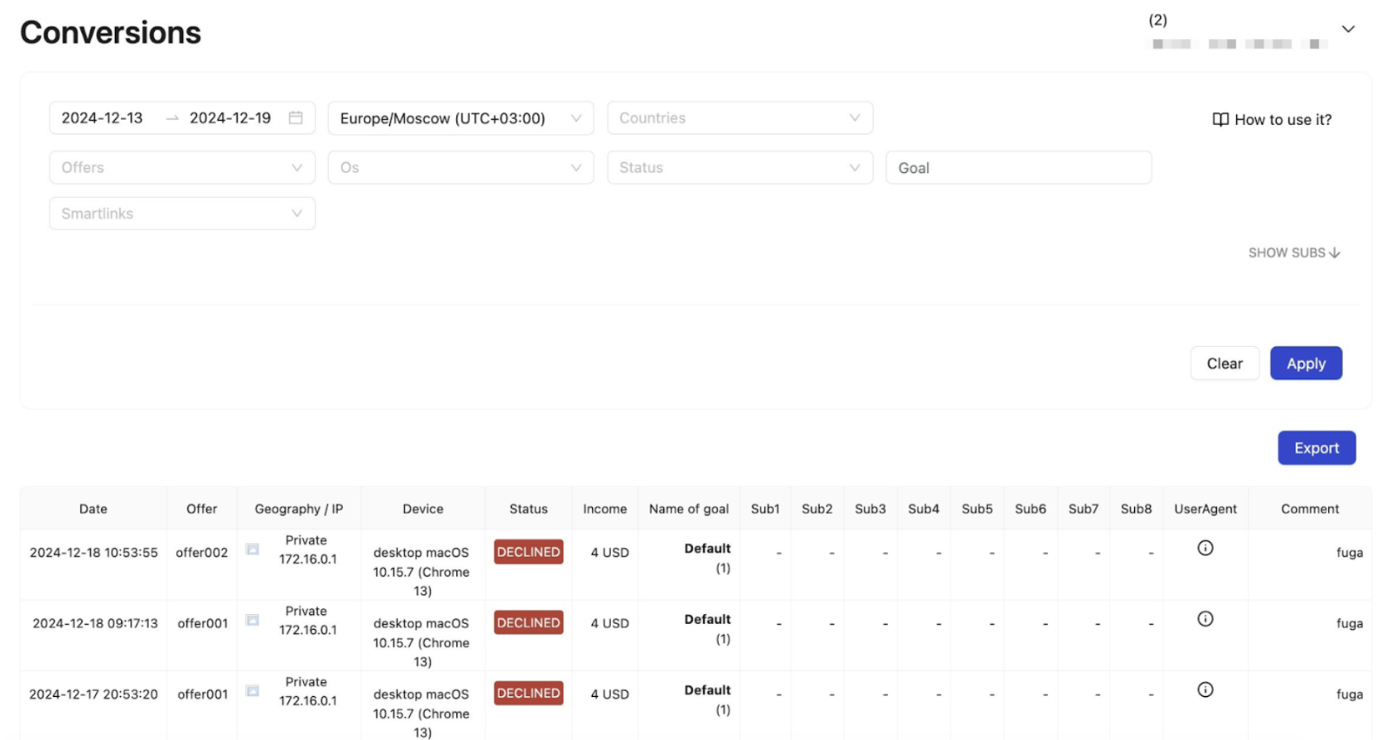Click the calendar icon in date range field
The image size is (1376, 740).
click(296, 118)
